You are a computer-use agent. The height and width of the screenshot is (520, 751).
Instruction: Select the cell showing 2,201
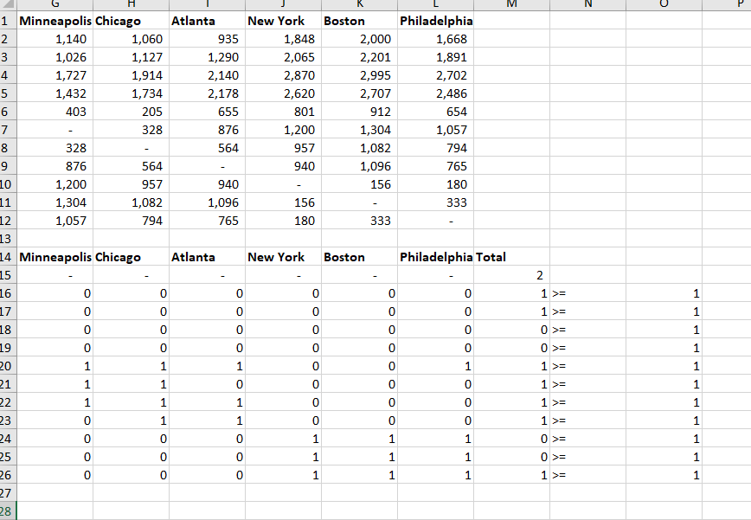click(359, 57)
